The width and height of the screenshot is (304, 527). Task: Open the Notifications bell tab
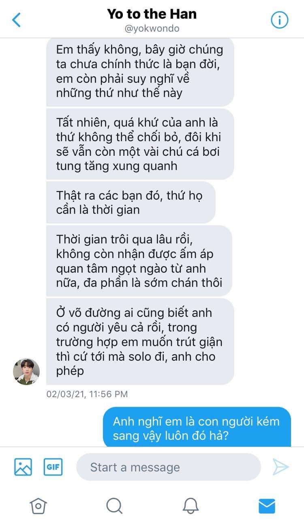(x=191, y=506)
